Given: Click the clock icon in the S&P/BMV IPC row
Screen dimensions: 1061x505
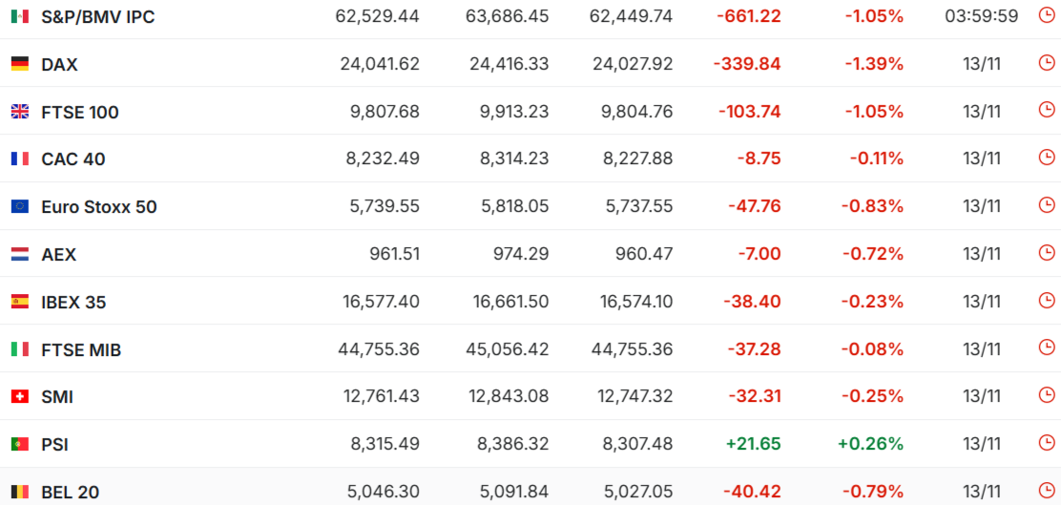Looking at the screenshot, I should (x=1046, y=15).
